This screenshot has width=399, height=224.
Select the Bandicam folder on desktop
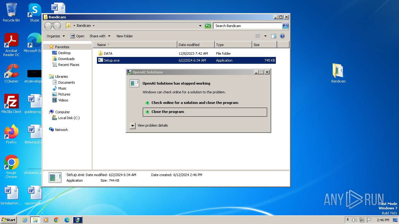(338, 73)
